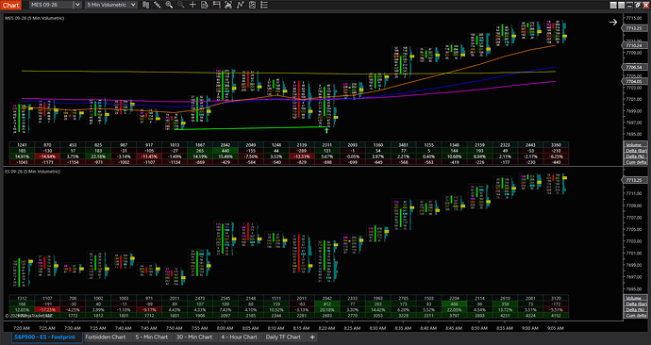Click the MES 09-26 instrument field
651x345 pixels.
(x=52, y=5)
